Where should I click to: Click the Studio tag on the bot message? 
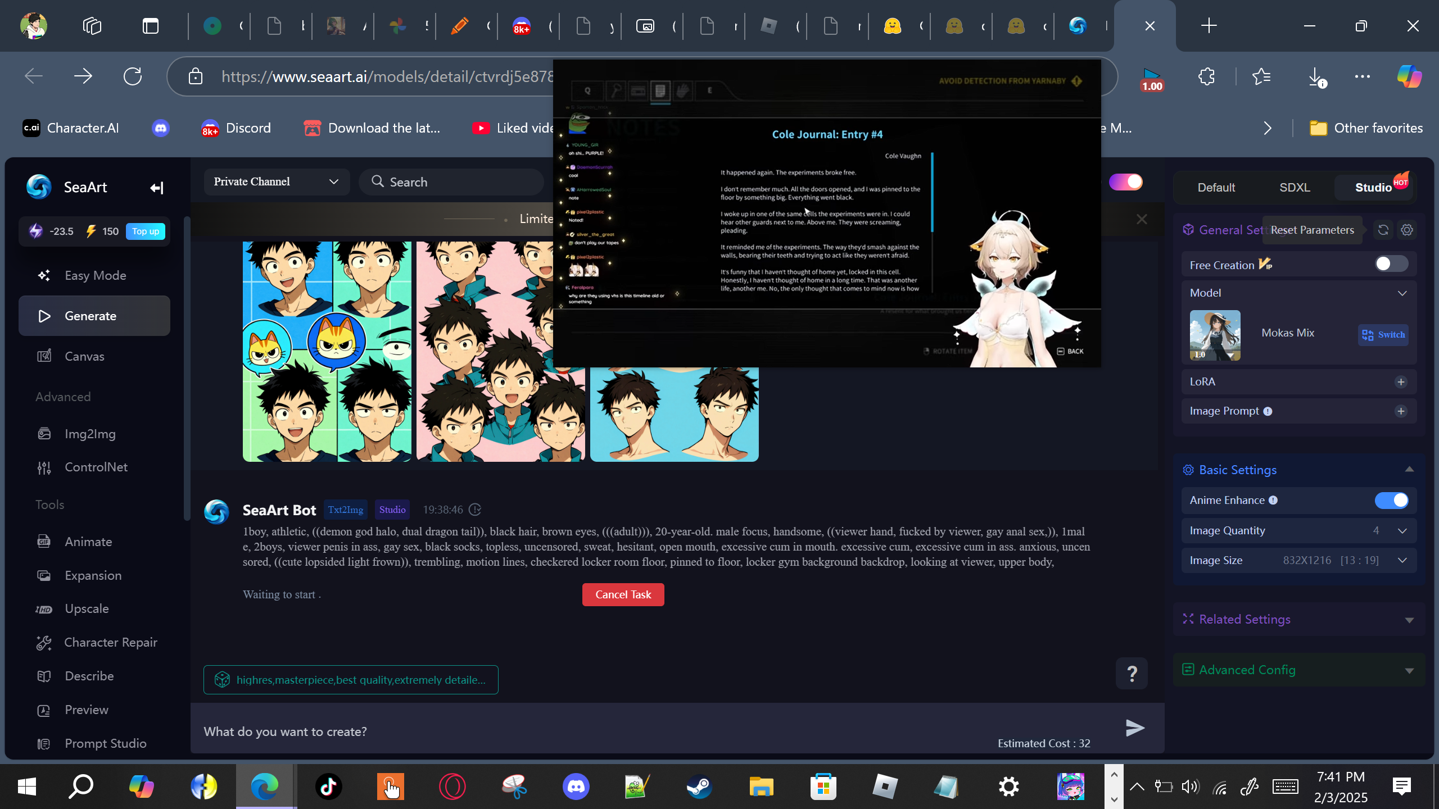tap(392, 510)
